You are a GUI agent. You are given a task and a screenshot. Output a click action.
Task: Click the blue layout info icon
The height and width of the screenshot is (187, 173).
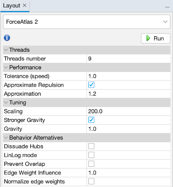tap(7, 38)
